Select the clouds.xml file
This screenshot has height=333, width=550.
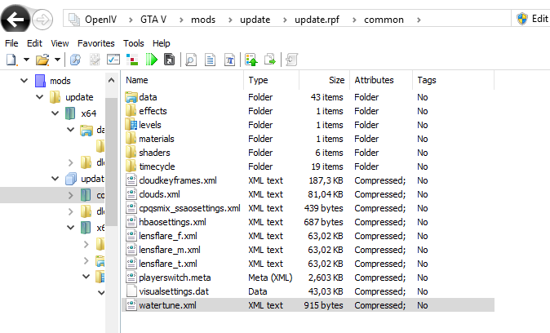308,194
